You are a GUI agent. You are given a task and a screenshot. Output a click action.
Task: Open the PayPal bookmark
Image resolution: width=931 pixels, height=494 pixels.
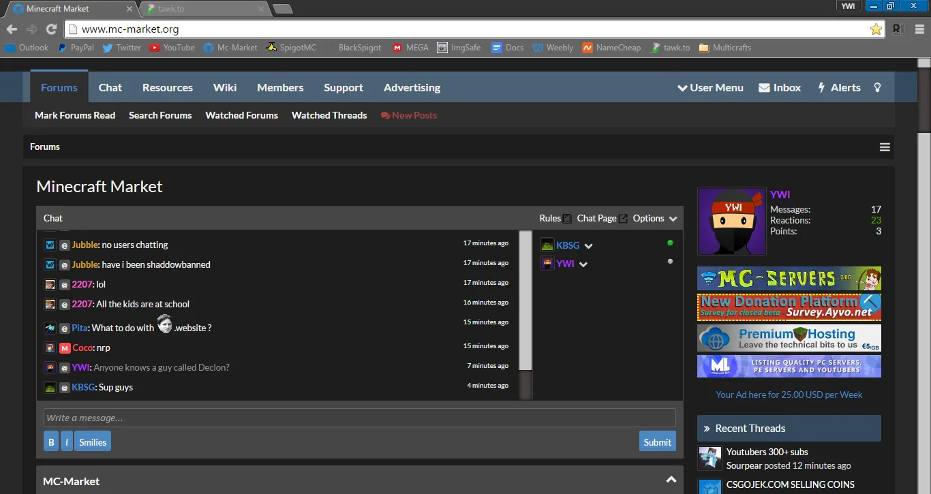click(76, 48)
